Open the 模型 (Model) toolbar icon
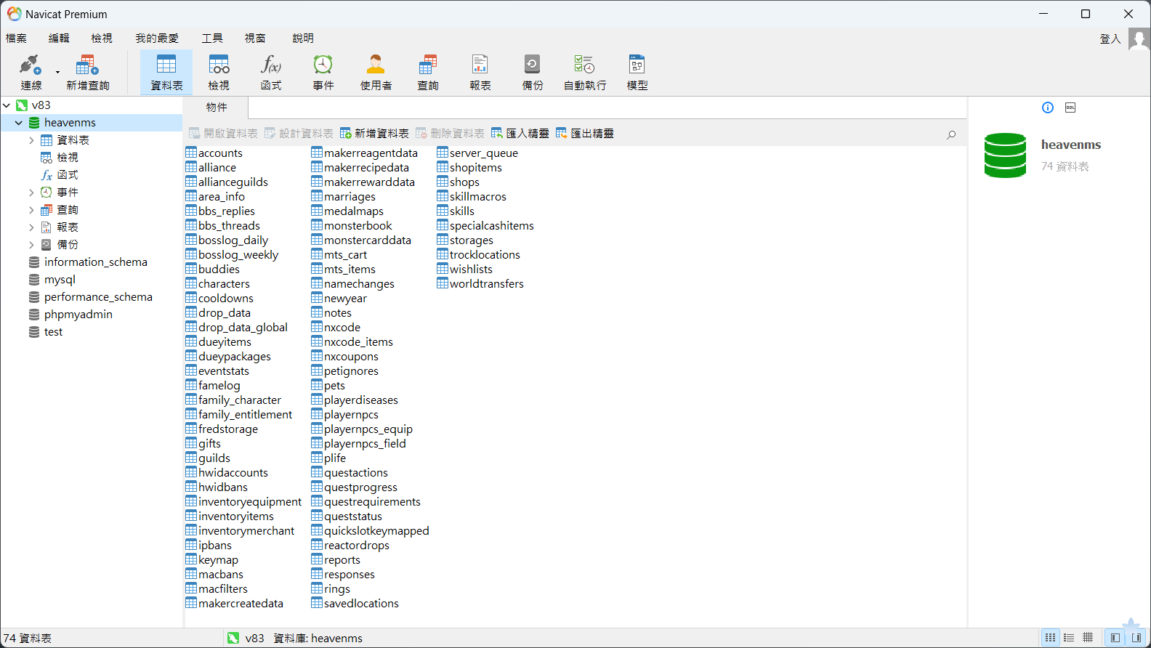This screenshot has height=648, width=1151. [637, 72]
